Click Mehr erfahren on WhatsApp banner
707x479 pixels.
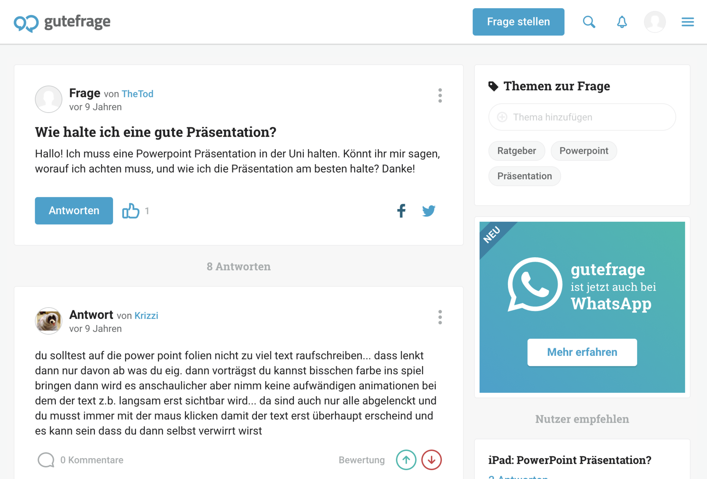pyautogui.click(x=582, y=352)
